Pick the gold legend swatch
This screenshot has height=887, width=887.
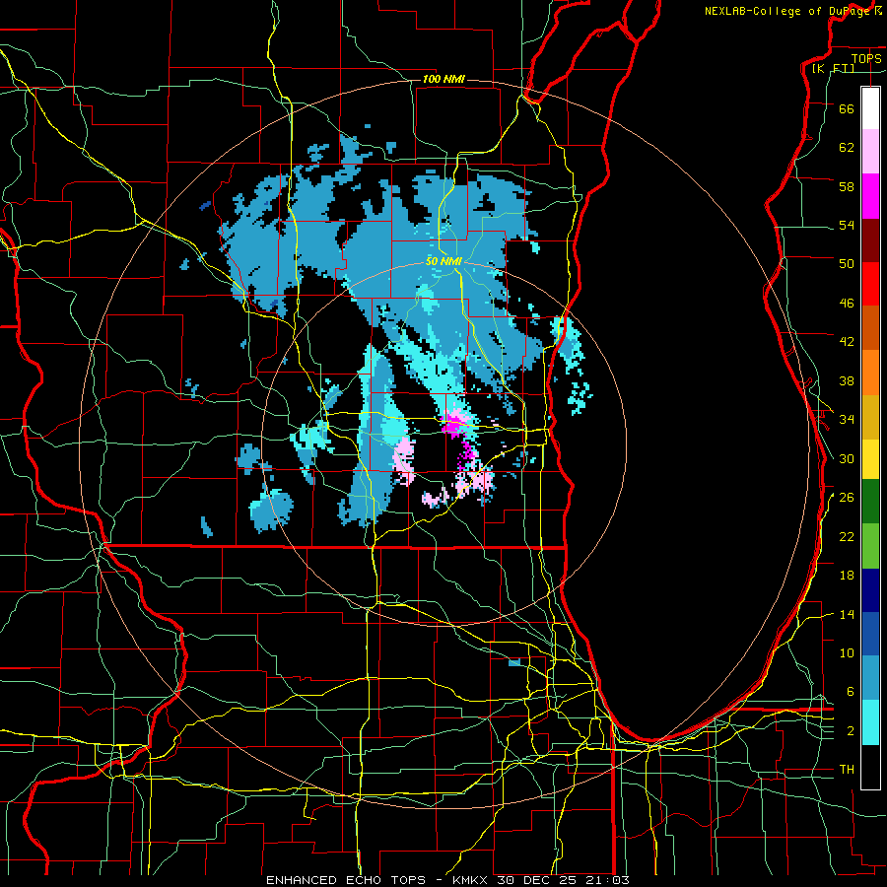coord(870,418)
